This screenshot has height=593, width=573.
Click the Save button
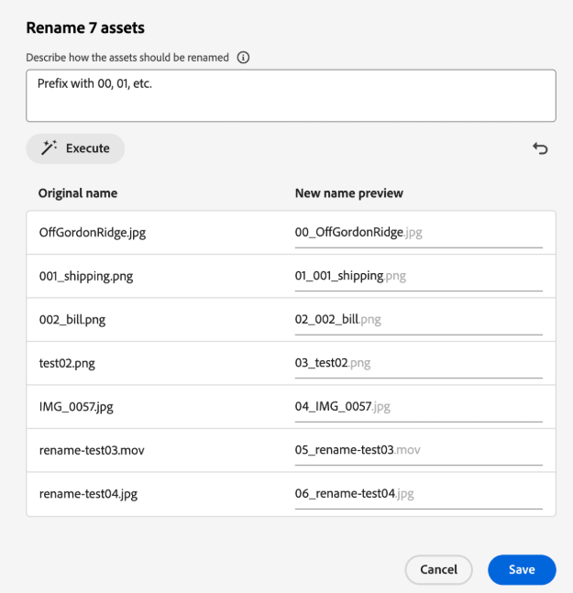[x=522, y=569]
